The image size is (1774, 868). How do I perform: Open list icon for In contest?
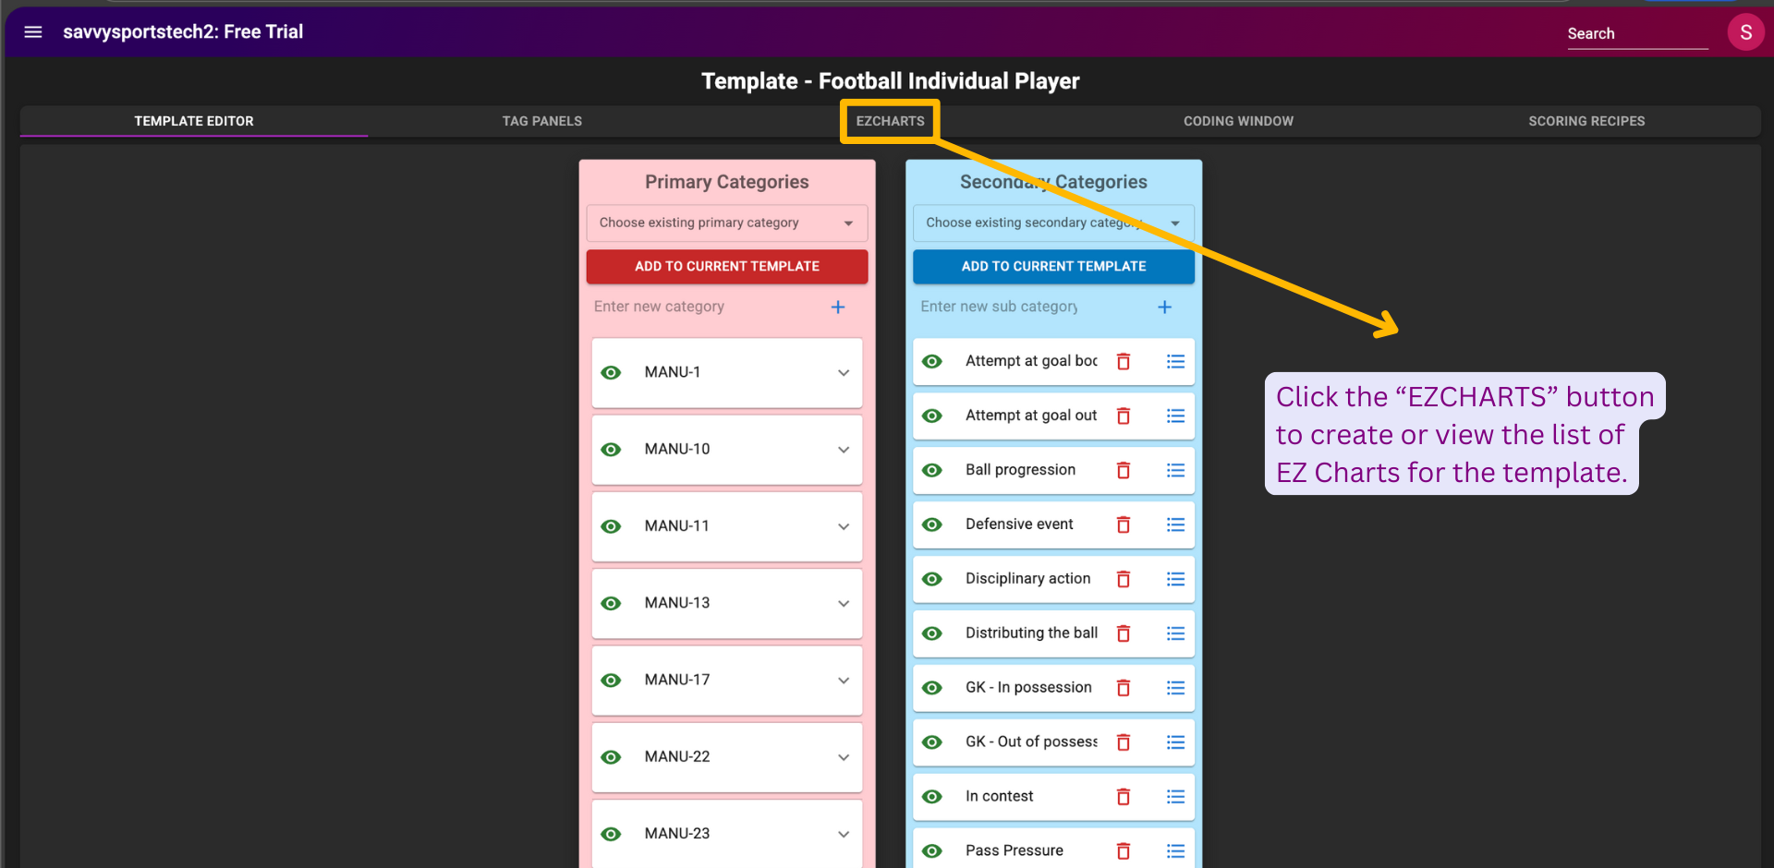click(x=1174, y=797)
